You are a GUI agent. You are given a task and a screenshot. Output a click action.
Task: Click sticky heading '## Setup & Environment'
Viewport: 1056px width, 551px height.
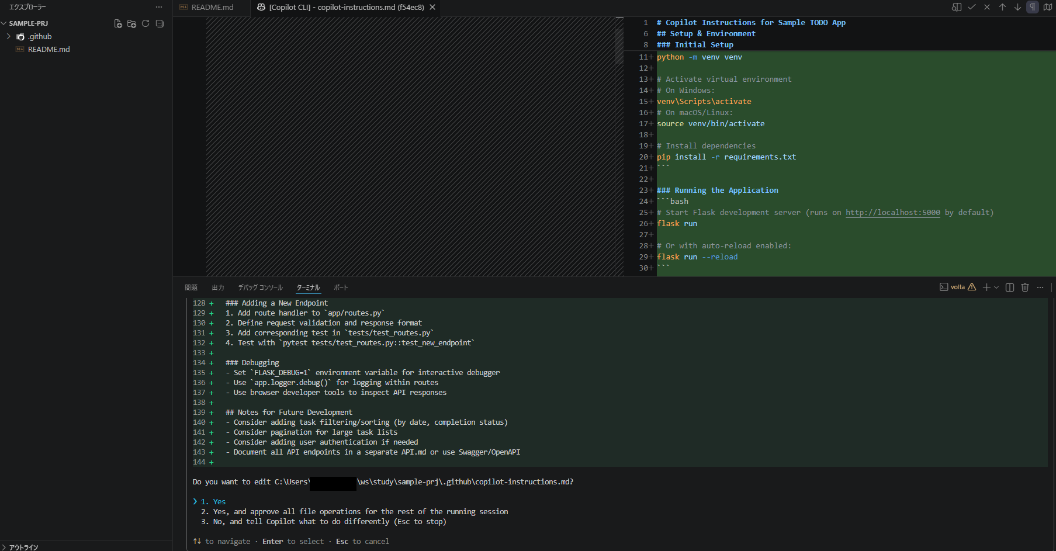(x=706, y=34)
